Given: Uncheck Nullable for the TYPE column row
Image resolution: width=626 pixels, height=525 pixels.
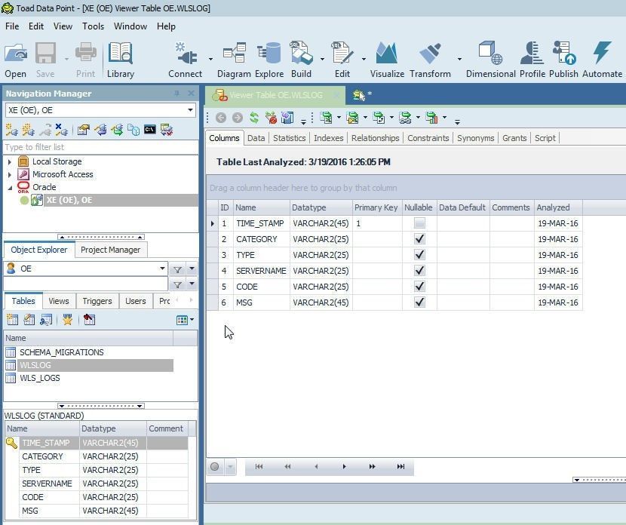Looking at the screenshot, I should pos(419,255).
